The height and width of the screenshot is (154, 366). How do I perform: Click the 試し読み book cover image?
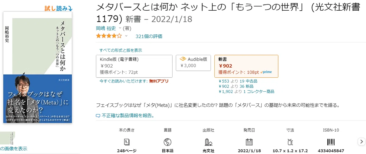pos(38,67)
